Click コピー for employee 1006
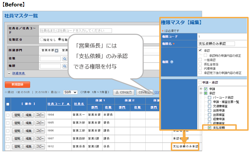Viewport: 252px width, 154px height. [x=40, y=130]
